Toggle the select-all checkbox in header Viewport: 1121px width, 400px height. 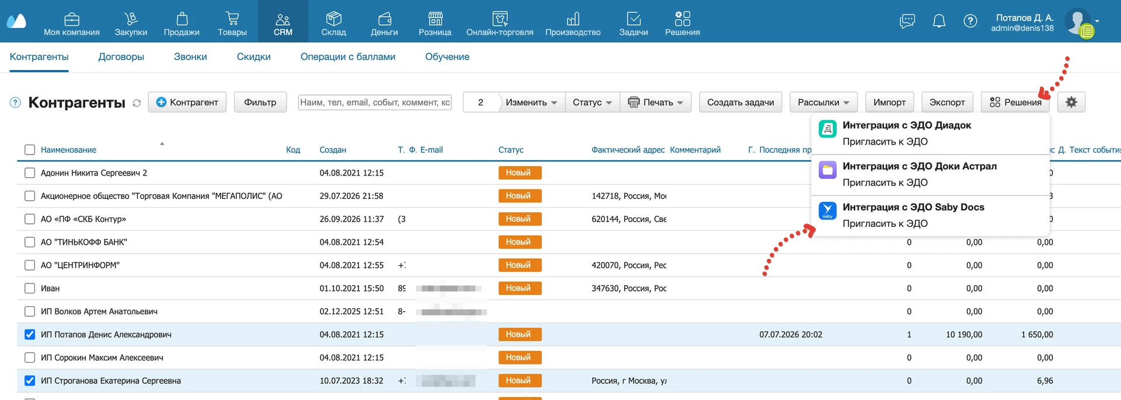coord(30,150)
